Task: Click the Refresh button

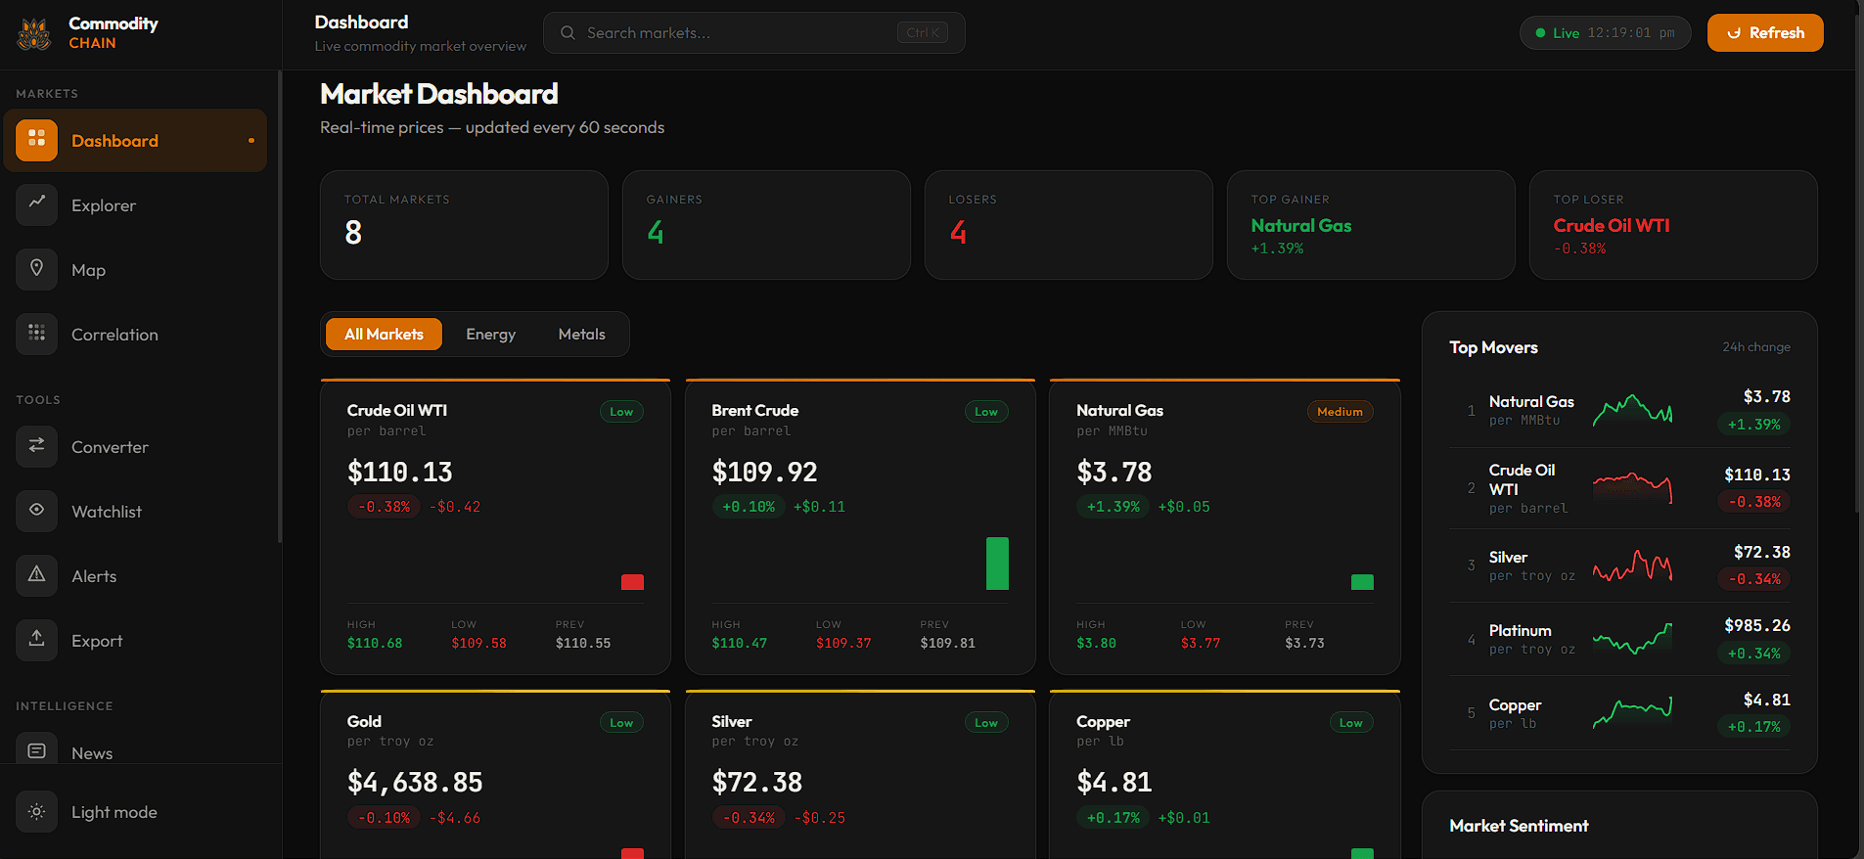Action: point(1765,33)
